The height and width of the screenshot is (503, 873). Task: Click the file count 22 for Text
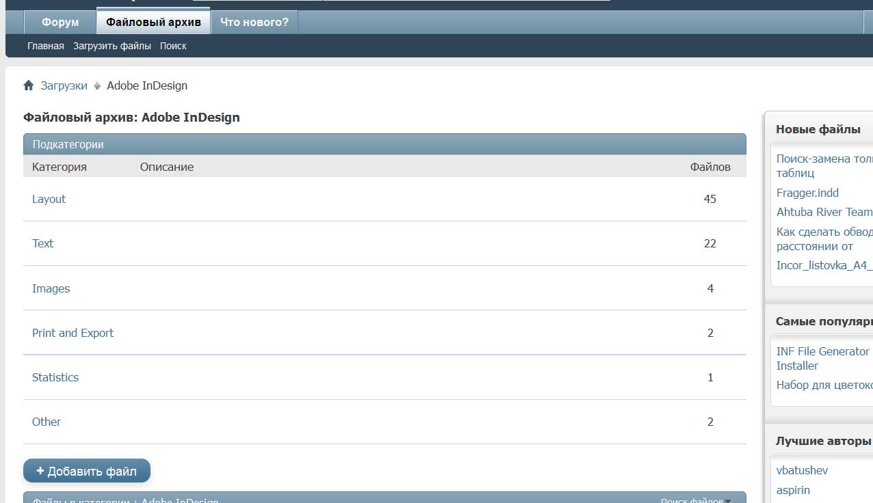710,243
